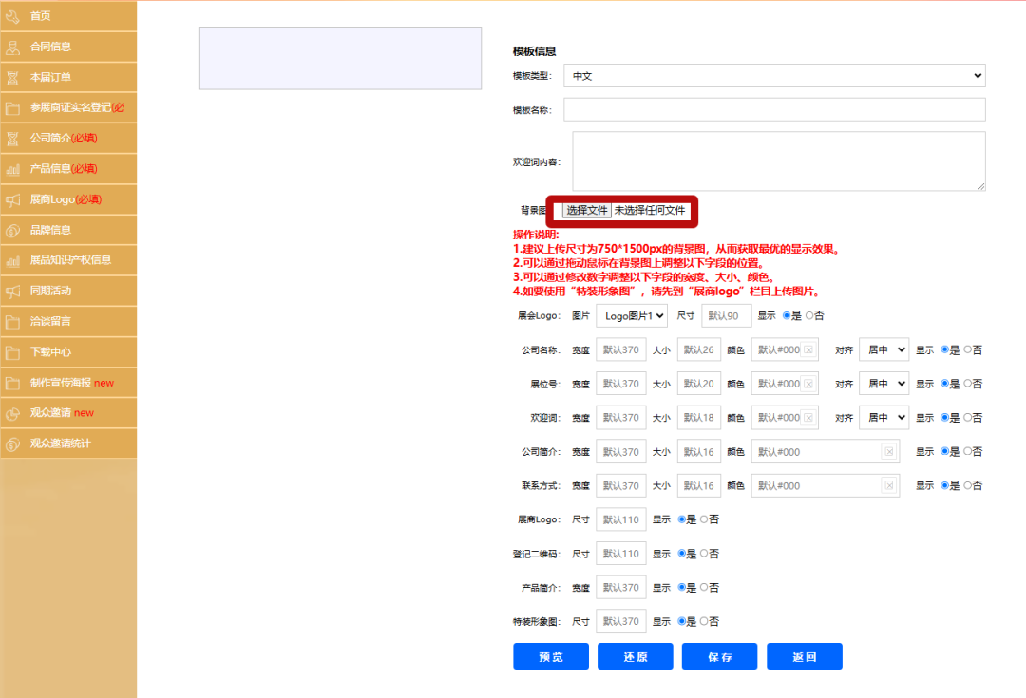Set 展会Logo display to 否
Viewport: 1026px width, 698px height.
809,316
